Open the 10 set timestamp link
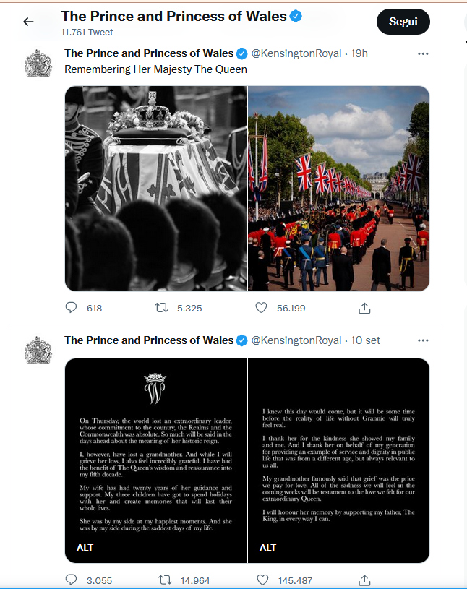 [365, 340]
